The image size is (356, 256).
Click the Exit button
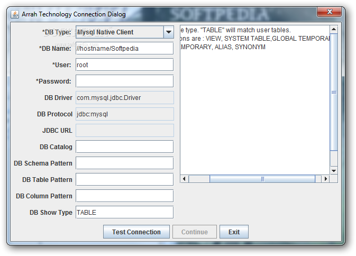[234, 232]
